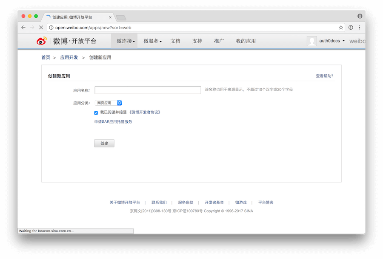
Task: Click the browser forward arrow
Action: pyautogui.click(x=32, y=28)
